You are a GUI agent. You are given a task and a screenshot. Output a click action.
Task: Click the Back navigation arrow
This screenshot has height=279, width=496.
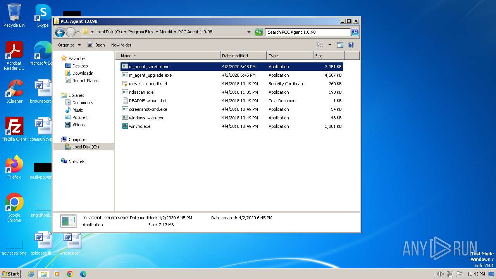60,32
